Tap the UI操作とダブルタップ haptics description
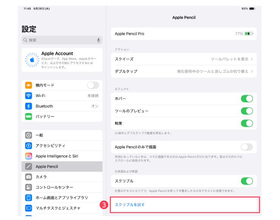 [x=143, y=133]
